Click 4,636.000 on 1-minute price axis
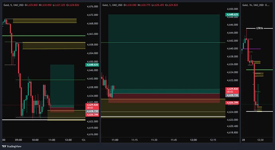 coord(232,64)
